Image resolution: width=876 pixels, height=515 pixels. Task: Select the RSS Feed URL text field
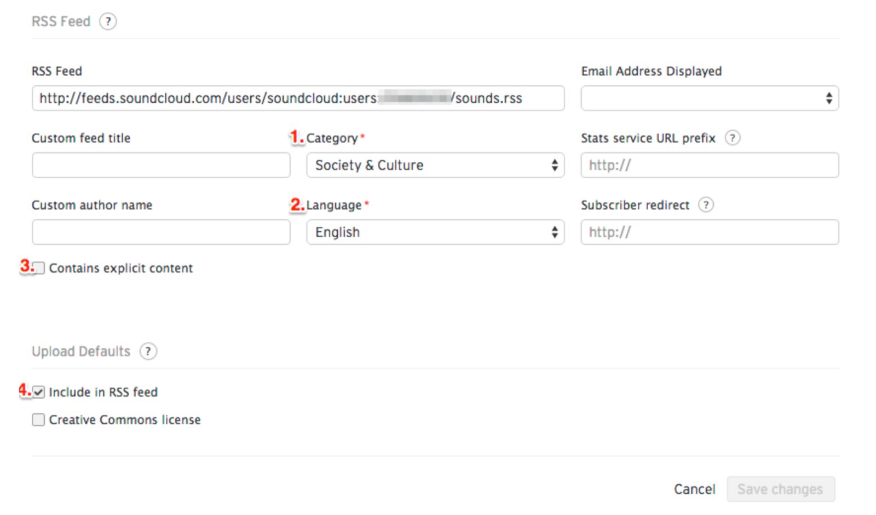coord(298,98)
